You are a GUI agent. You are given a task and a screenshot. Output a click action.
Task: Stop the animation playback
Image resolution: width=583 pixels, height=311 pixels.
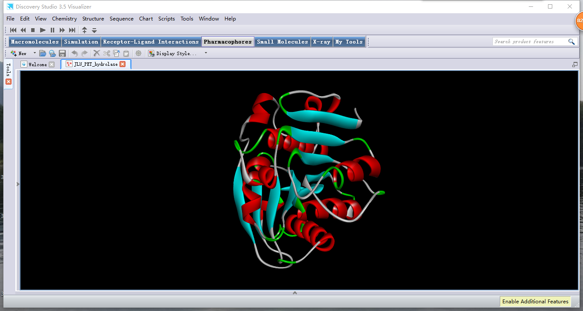click(33, 30)
